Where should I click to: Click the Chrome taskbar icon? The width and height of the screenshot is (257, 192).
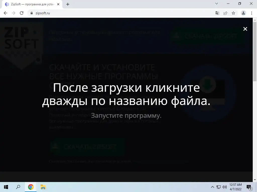click(31, 187)
